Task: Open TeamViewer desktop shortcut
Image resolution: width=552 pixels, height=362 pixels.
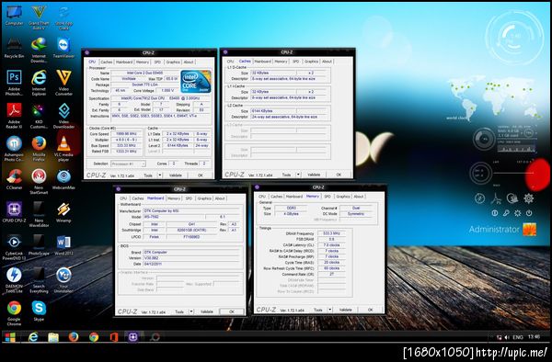Action: click(63, 48)
